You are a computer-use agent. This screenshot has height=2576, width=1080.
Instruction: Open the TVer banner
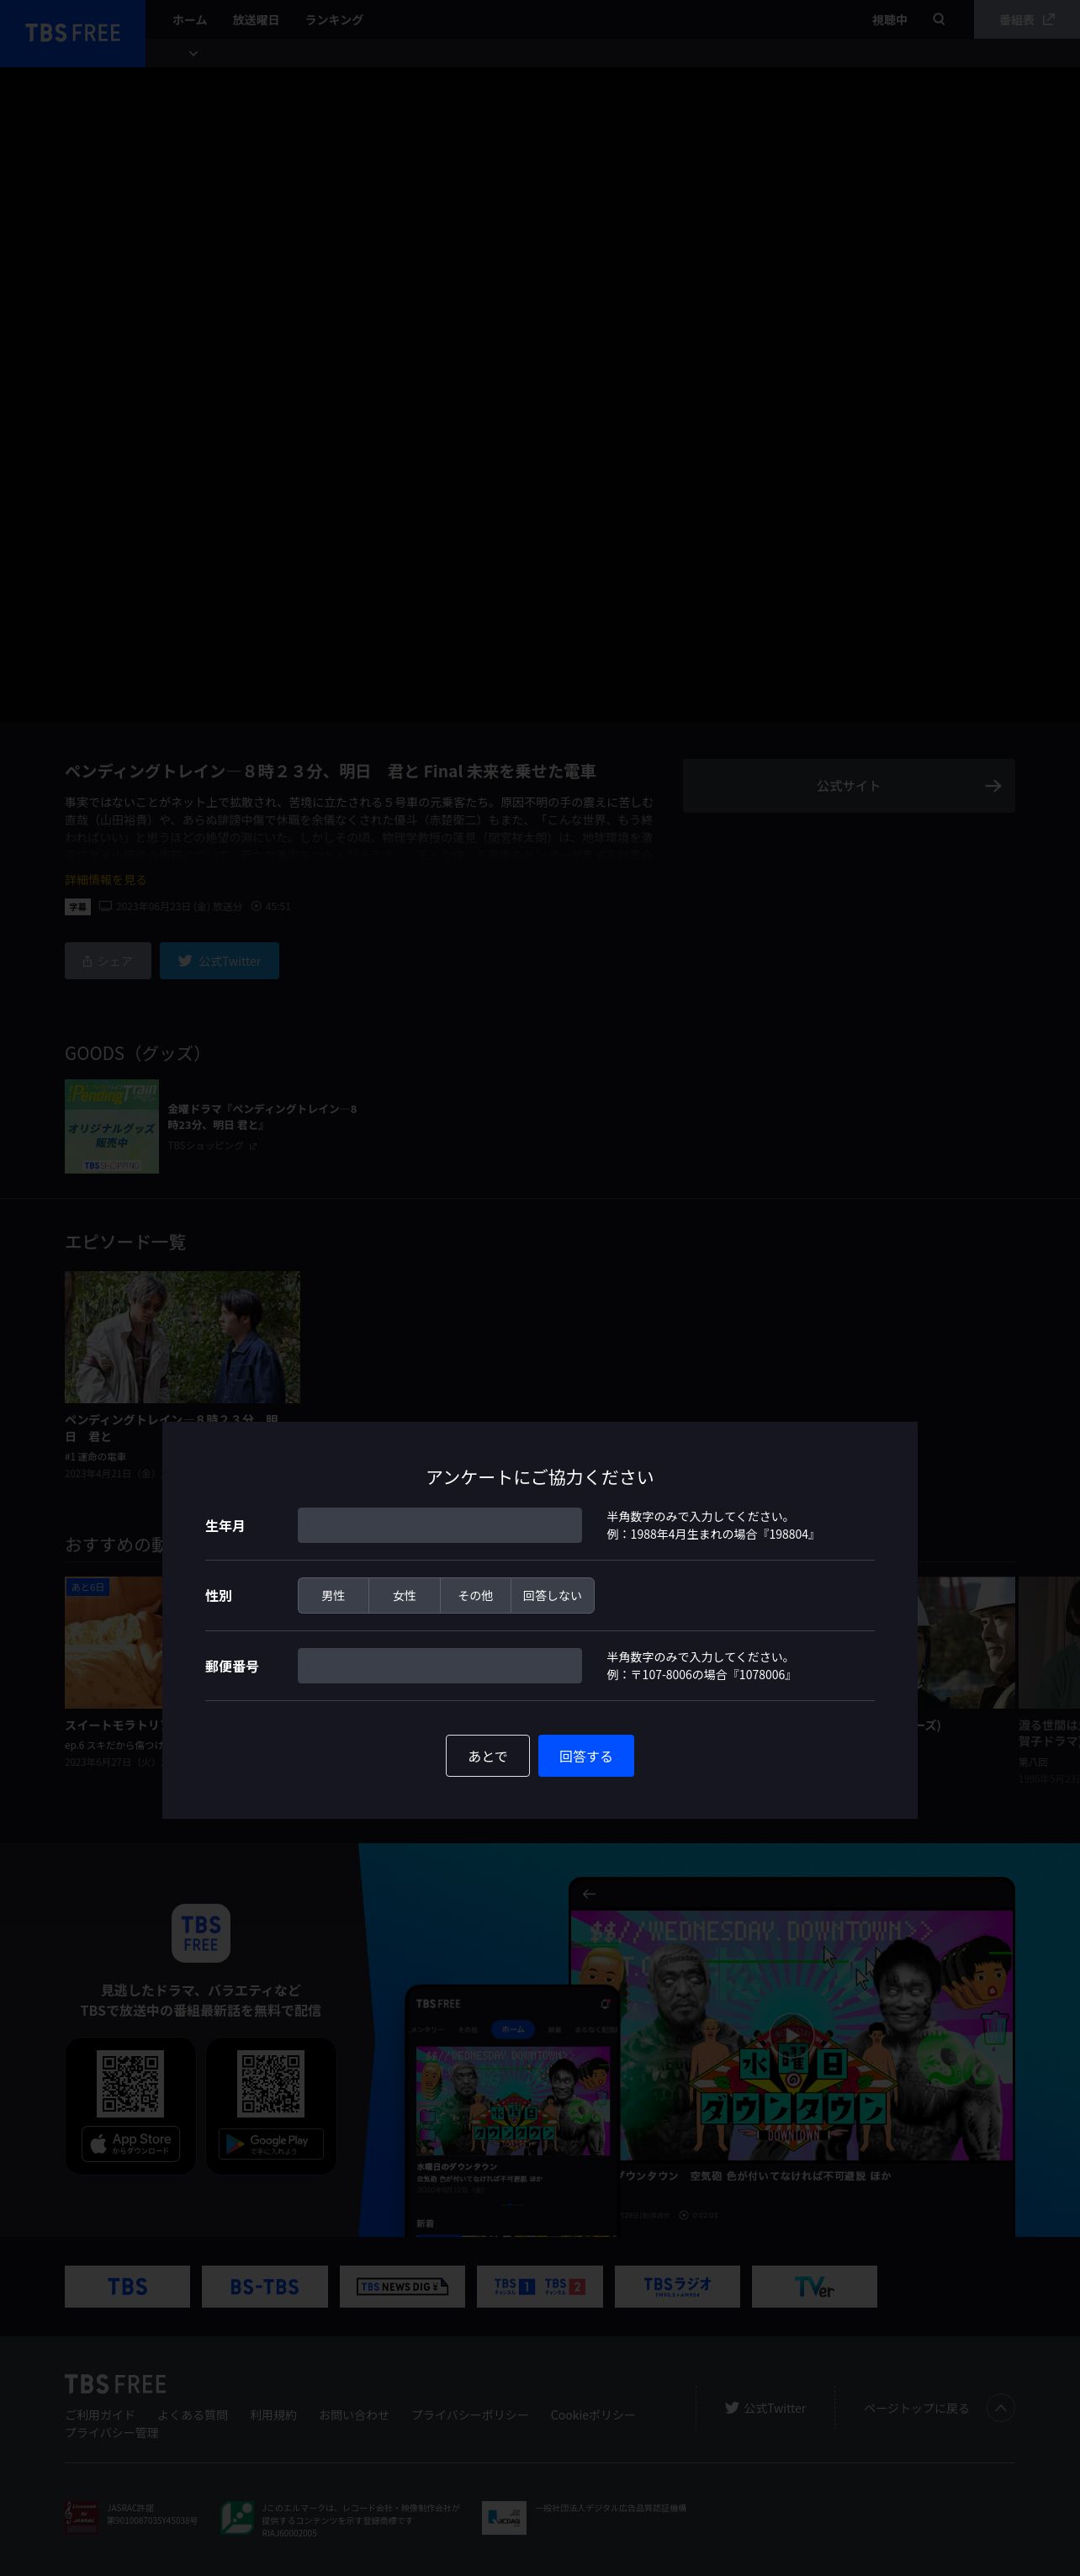point(814,2286)
